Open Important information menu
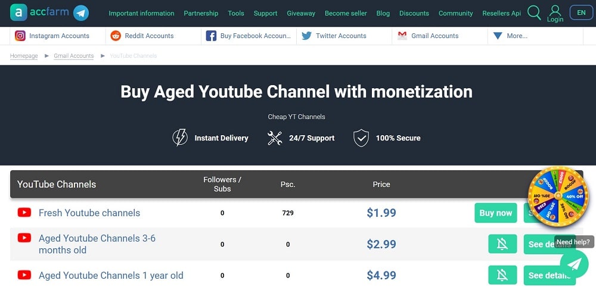 (x=141, y=13)
